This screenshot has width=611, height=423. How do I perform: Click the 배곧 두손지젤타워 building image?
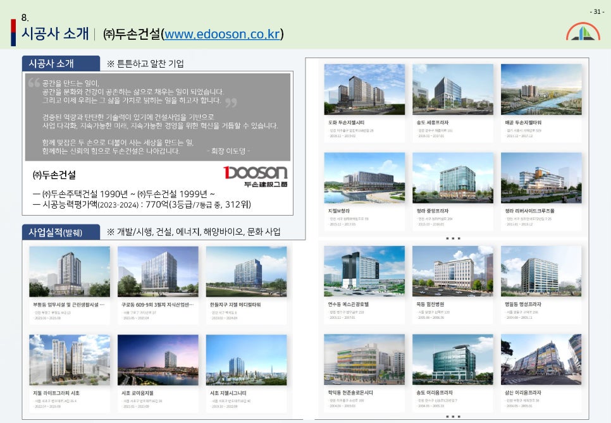[541, 89]
